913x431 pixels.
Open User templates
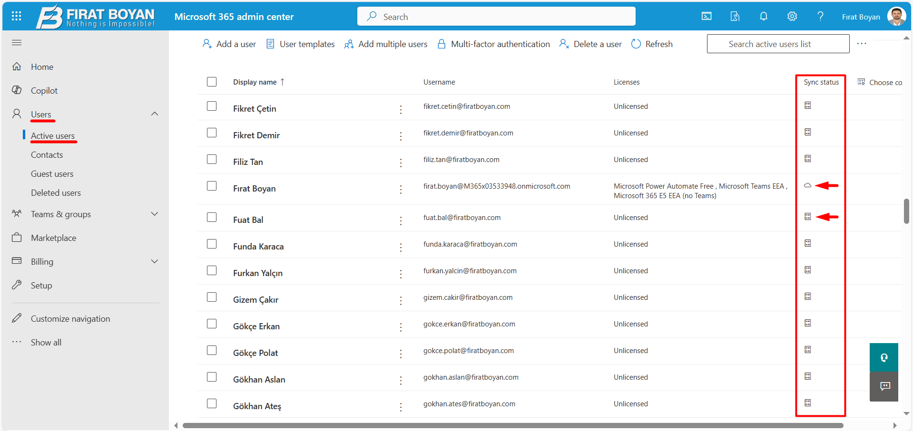coord(301,44)
